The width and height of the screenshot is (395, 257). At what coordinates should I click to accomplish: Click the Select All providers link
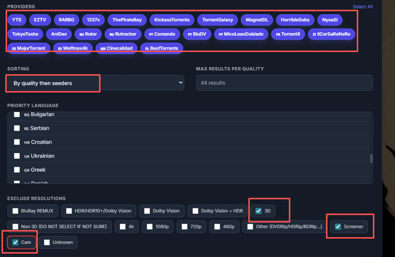click(362, 7)
